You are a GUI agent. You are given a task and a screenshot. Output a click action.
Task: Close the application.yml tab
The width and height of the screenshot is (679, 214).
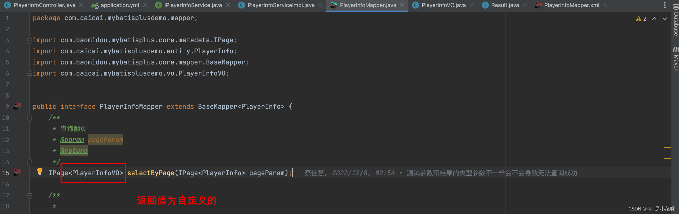(x=145, y=5)
